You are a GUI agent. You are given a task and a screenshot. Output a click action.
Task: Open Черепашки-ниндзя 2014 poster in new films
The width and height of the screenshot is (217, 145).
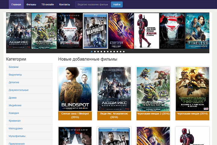tap(192, 89)
